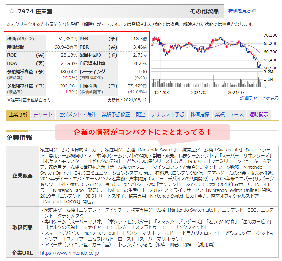Click the PBR value 3.46倍
The height and width of the screenshot is (261, 282).
click(x=140, y=47)
